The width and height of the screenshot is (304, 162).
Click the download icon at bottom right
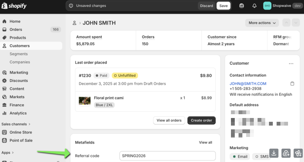pos(274,153)
